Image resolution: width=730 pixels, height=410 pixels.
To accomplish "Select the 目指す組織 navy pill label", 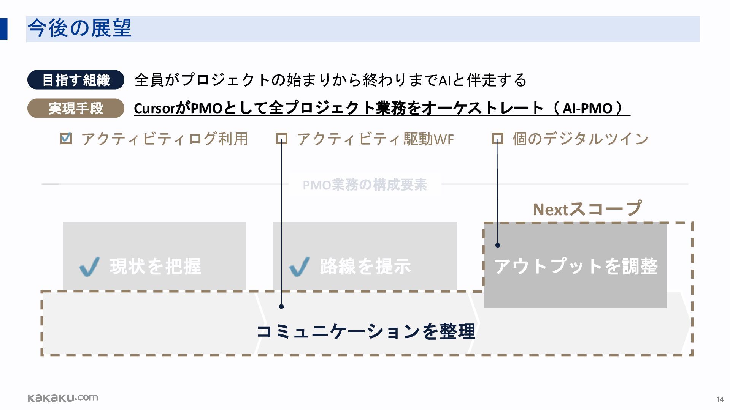I will click(76, 80).
